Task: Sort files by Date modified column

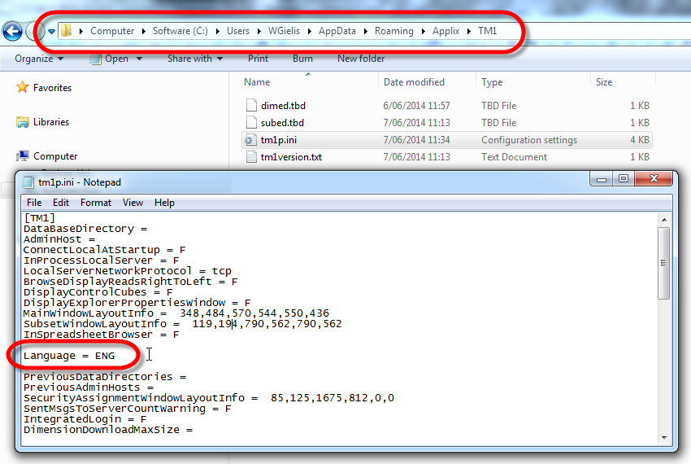Action: pos(414,82)
